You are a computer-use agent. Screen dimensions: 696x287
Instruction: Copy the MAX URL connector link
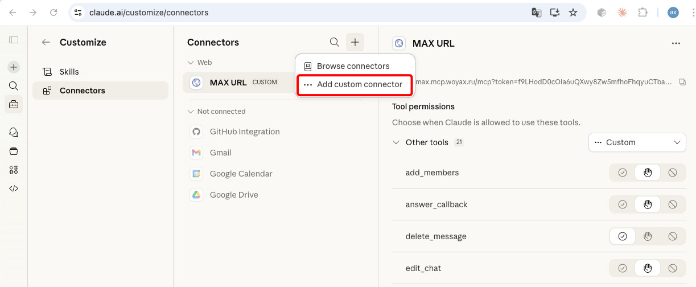click(682, 82)
